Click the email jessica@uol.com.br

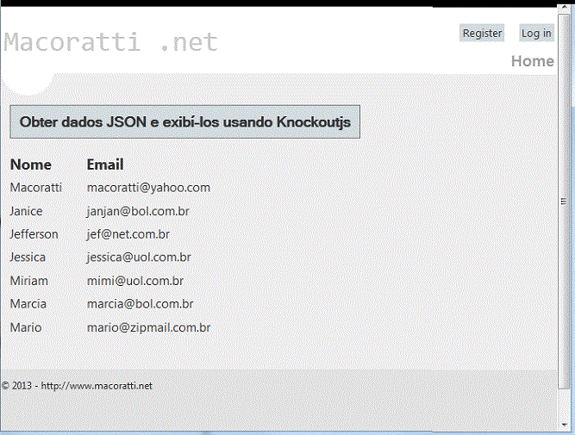click(139, 258)
